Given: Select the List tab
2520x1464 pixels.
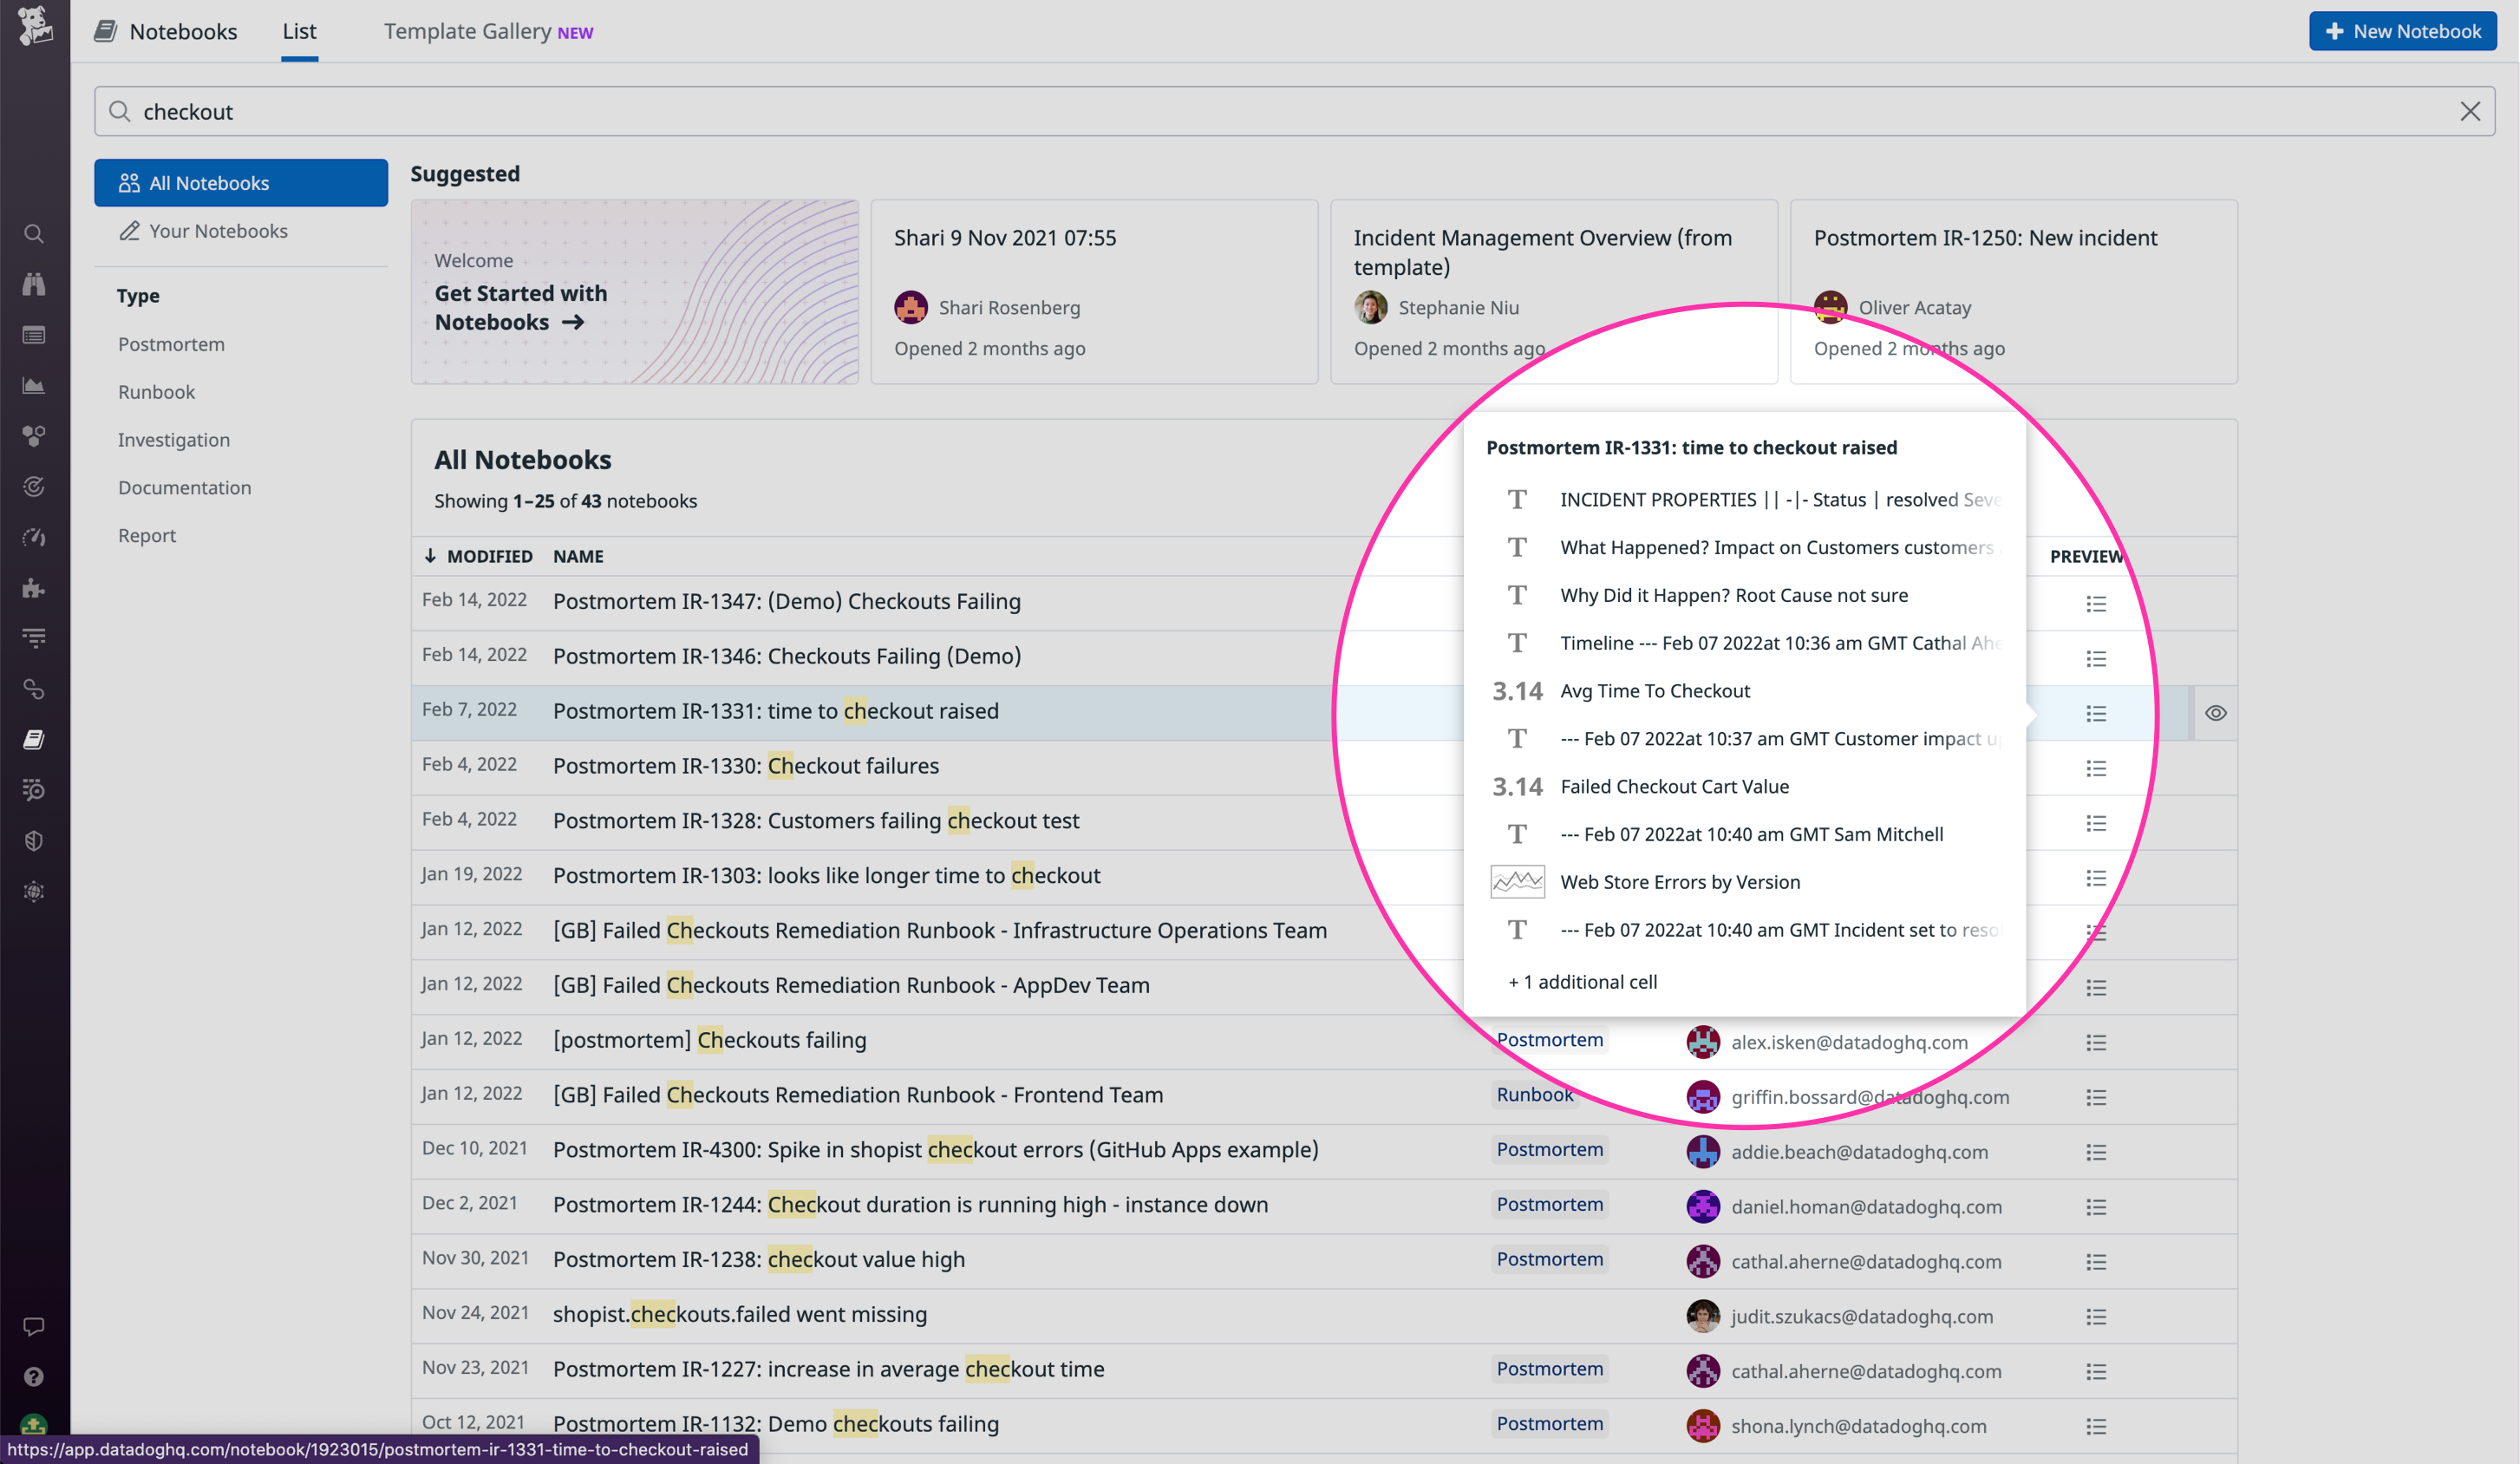Looking at the screenshot, I should (x=298, y=31).
